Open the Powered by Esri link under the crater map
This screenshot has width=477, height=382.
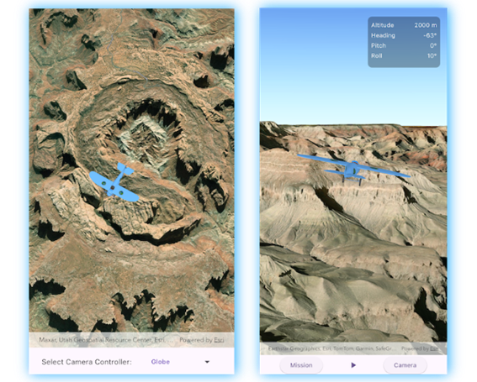tap(202, 340)
